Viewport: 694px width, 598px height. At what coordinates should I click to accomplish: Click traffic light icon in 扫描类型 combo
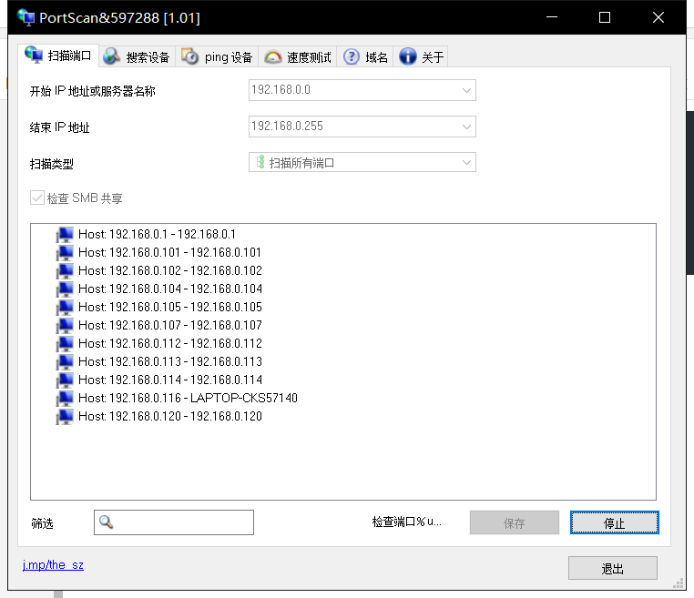coord(260,162)
